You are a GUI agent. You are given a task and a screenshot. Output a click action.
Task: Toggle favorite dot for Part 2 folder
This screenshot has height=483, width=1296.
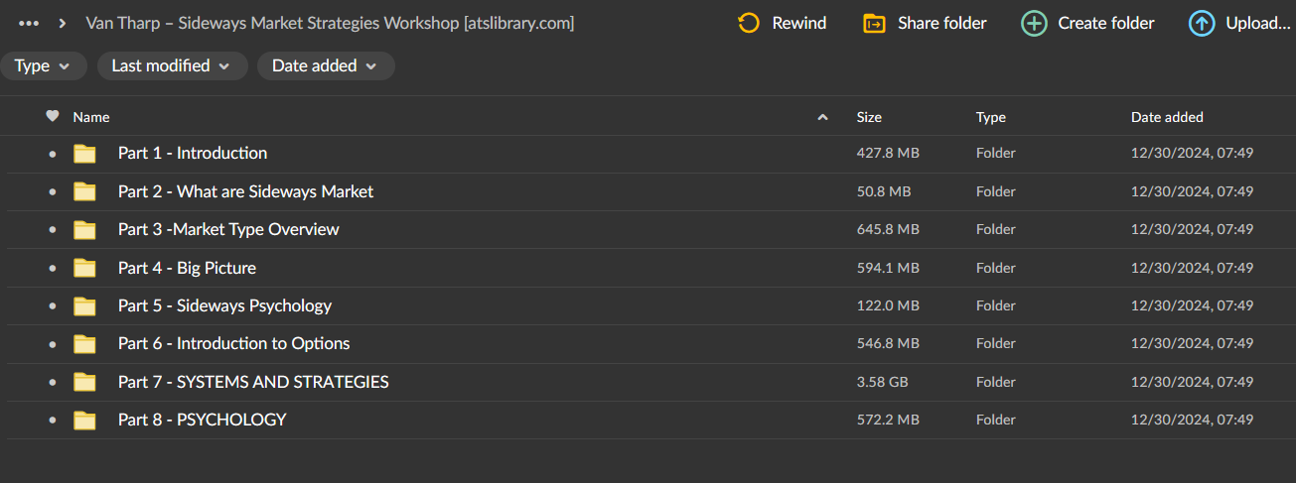tap(53, 191)
